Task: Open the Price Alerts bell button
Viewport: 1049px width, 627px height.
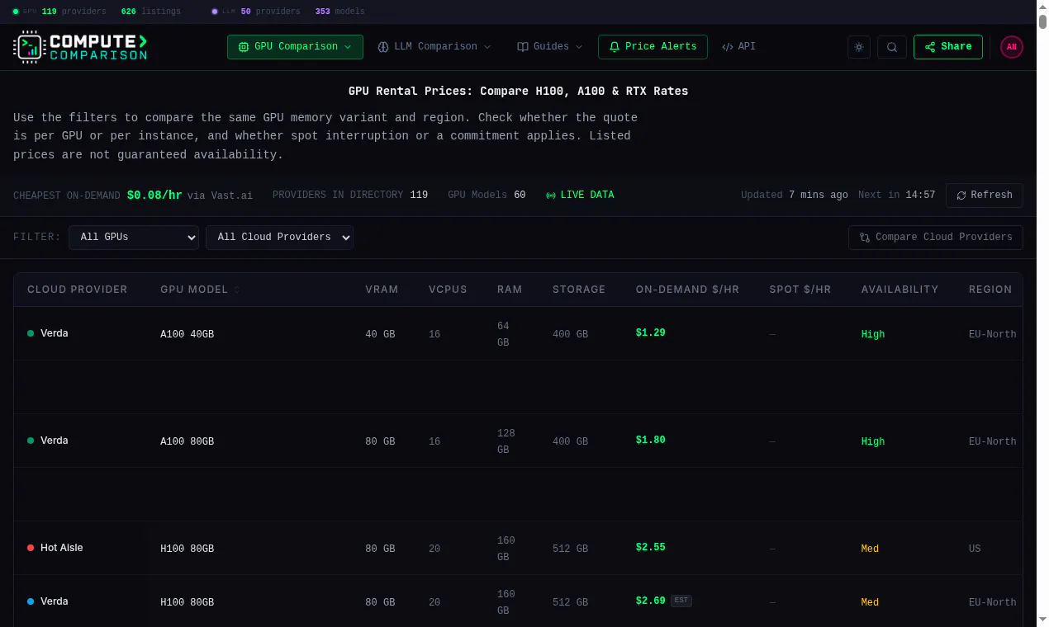Action: pyautogui.click(x=653, y=47)
